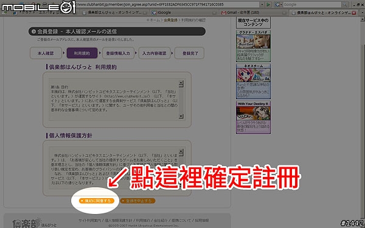Click the サイト利用案内 footer link
The image size is (365, 228).
(x=89, y=220)
